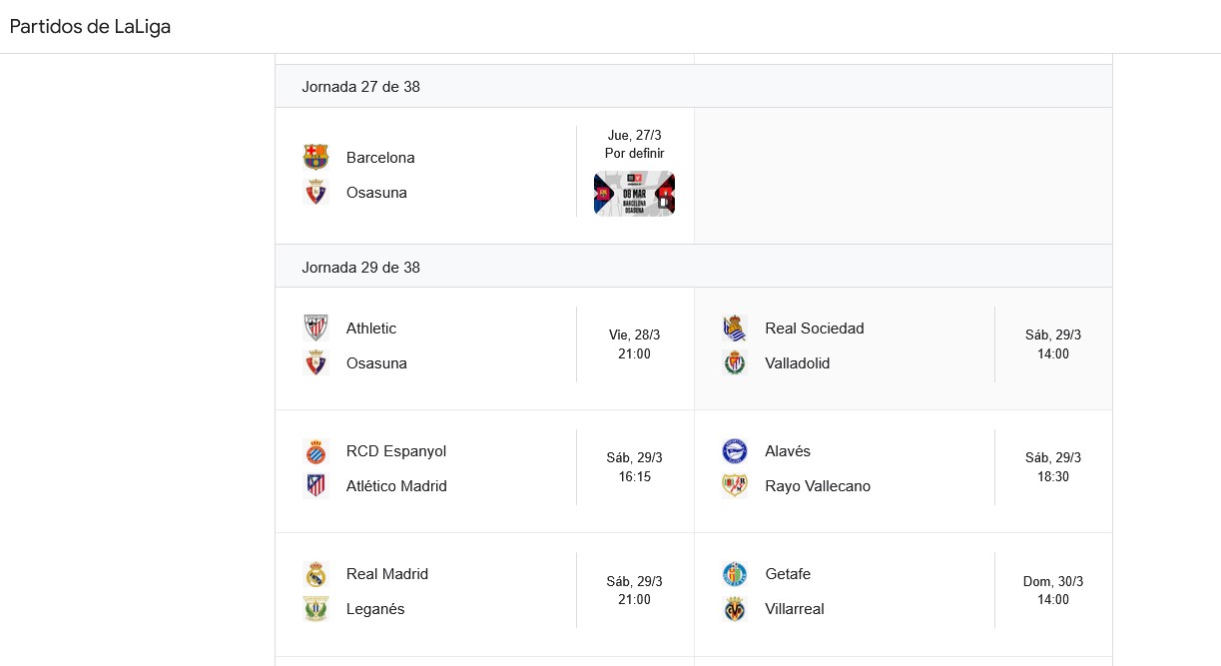The height and width of the screenshot is (666, 1221).
Task: Click the Rayo Vallecano crest icon
Action: click(735, 486)
